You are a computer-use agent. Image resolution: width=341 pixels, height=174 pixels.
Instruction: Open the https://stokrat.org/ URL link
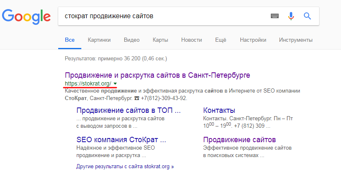(x=88, y=83)
